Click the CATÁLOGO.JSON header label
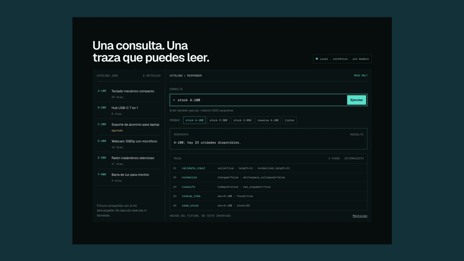 [x=107, y=76]
